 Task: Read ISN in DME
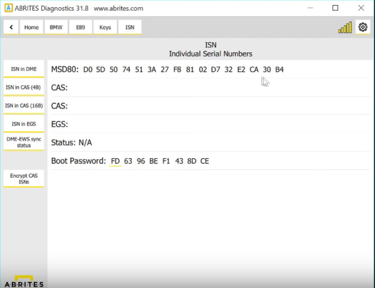(x=24, y=69)
